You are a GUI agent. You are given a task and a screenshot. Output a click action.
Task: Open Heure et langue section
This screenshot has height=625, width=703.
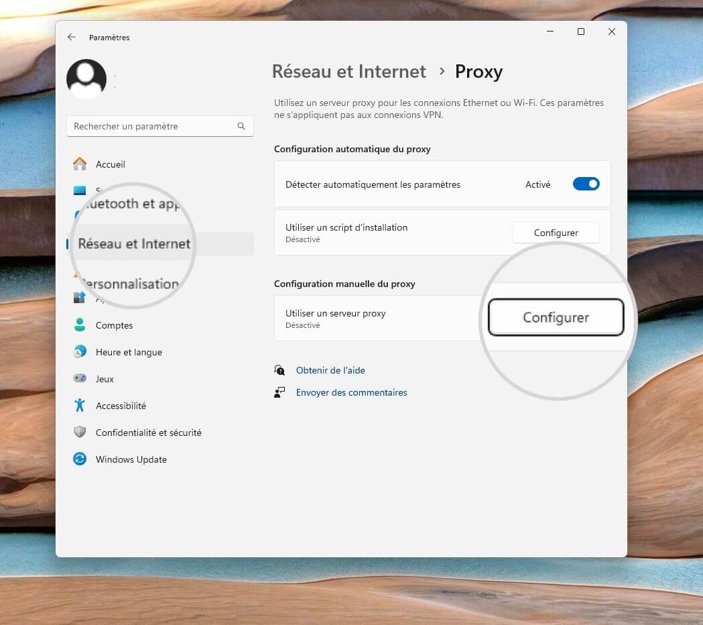pyautogui.click(x=160, y=352)
